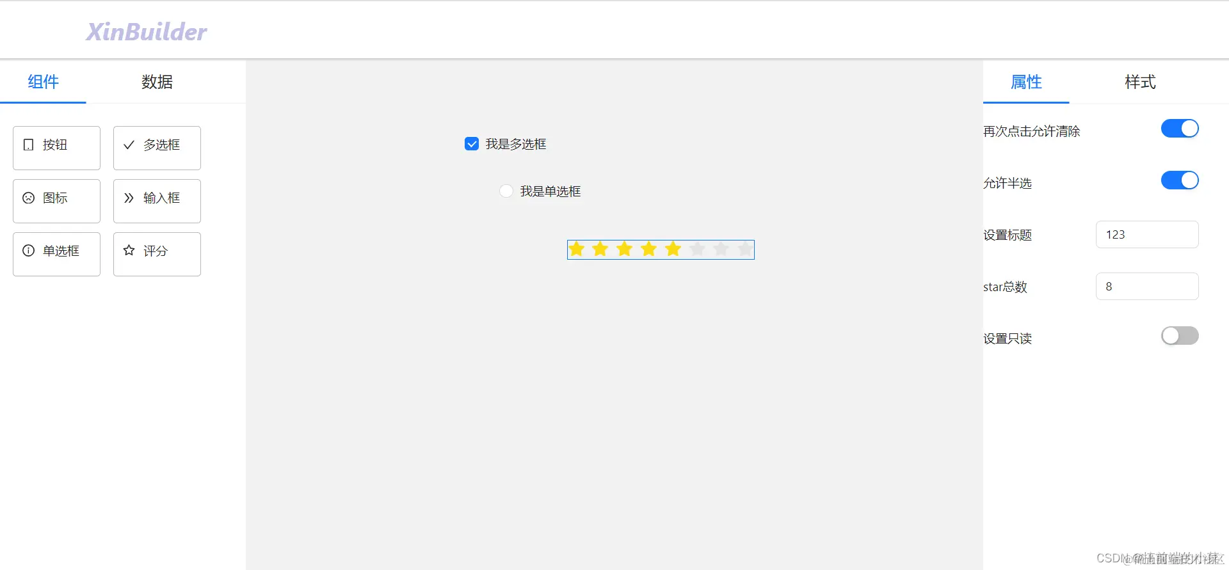
Task: Switch to the 数据 tab
Action: 157,82
